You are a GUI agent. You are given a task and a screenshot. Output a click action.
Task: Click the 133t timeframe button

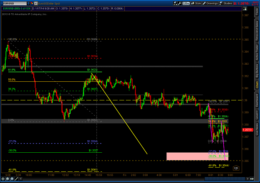(x=186, y=3)
